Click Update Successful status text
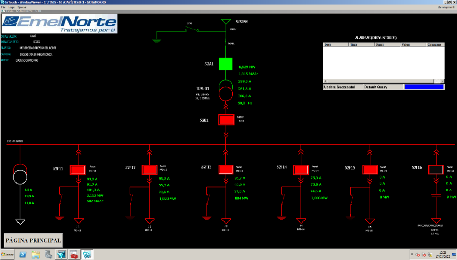The height and width of the screenshot is (260, 457). click(x=339, y=87)
